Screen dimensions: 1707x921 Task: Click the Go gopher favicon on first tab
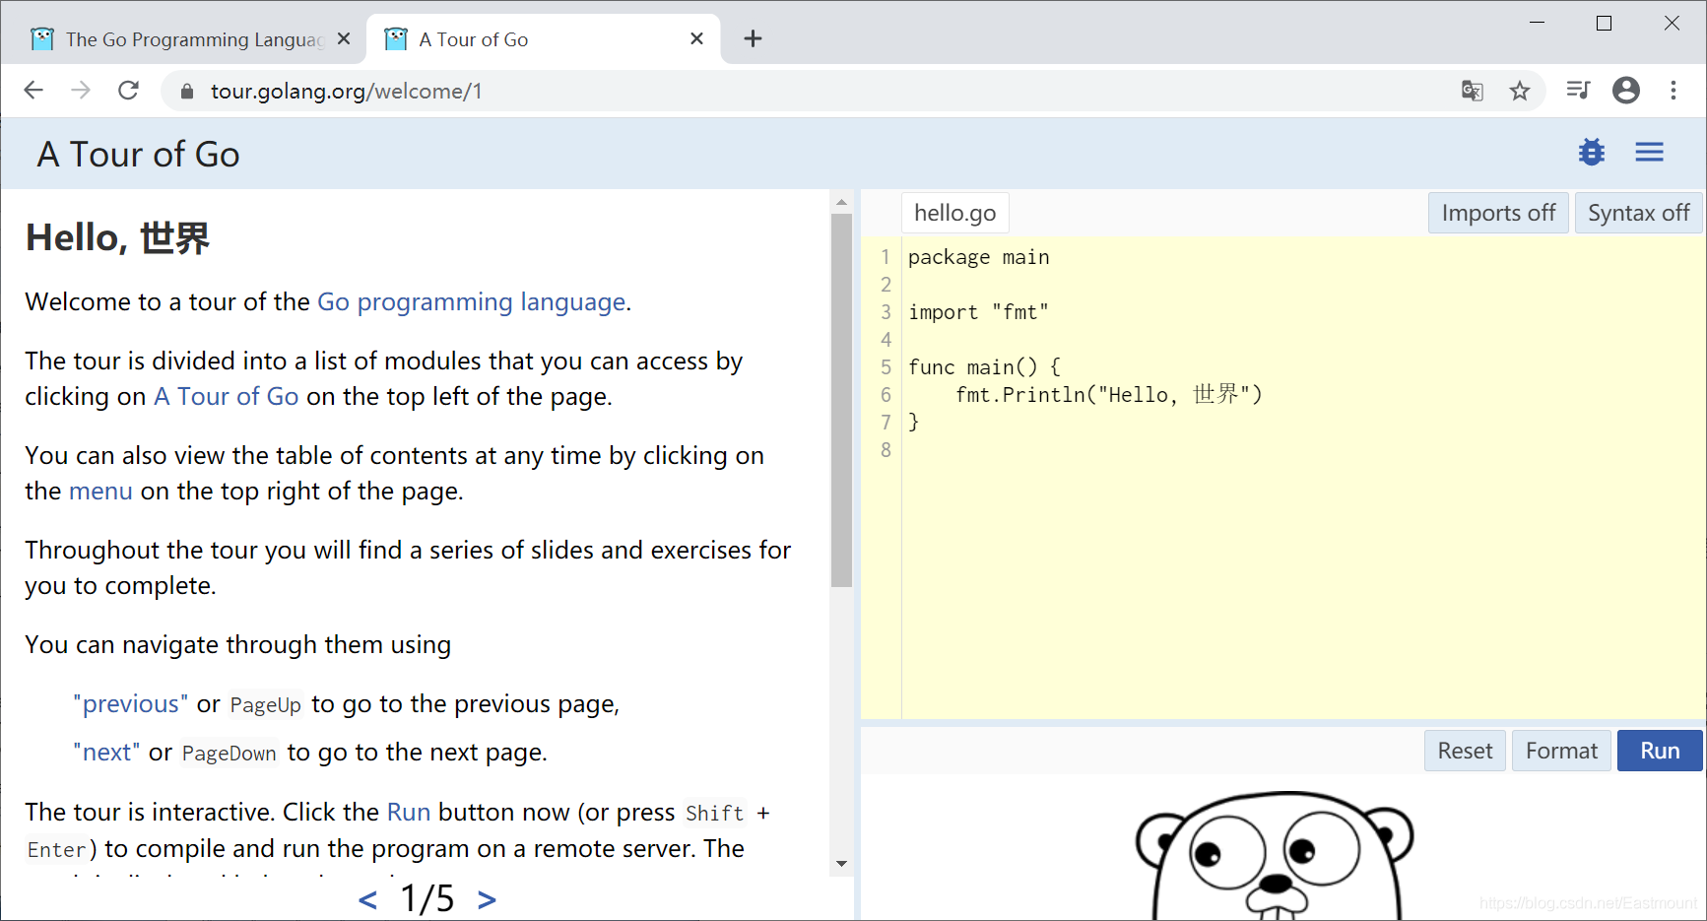pyautogui.click(x=42, y=38)
